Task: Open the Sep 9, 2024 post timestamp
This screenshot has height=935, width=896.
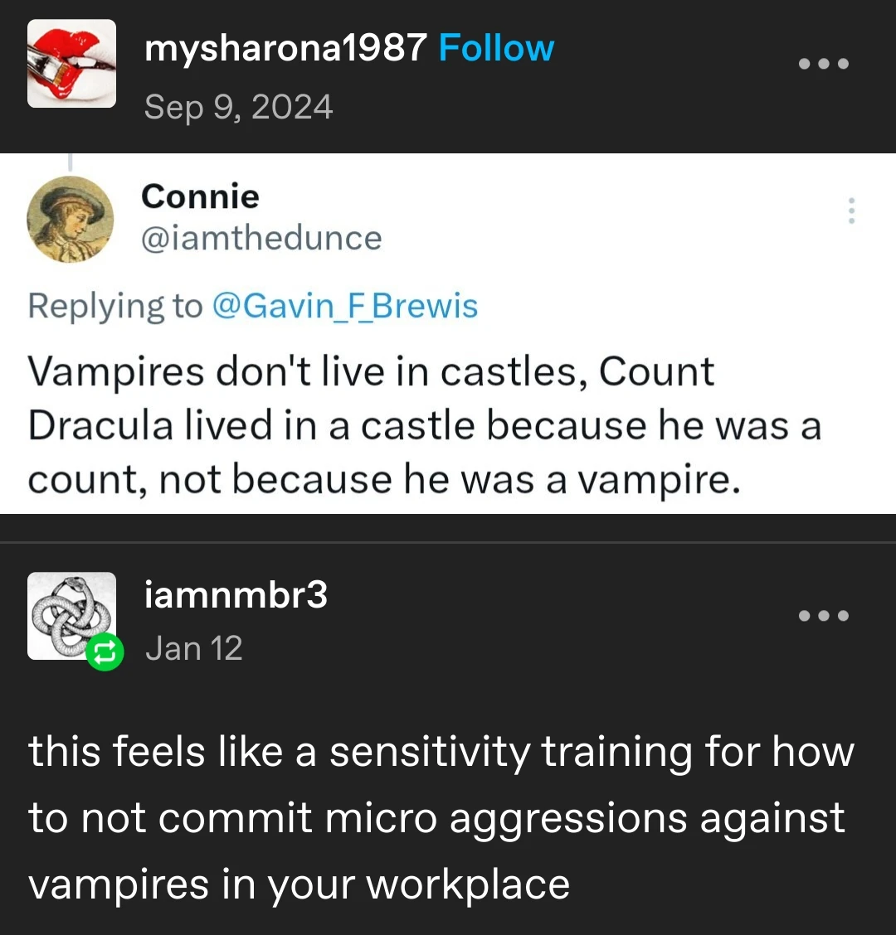Action: [239, 107]
